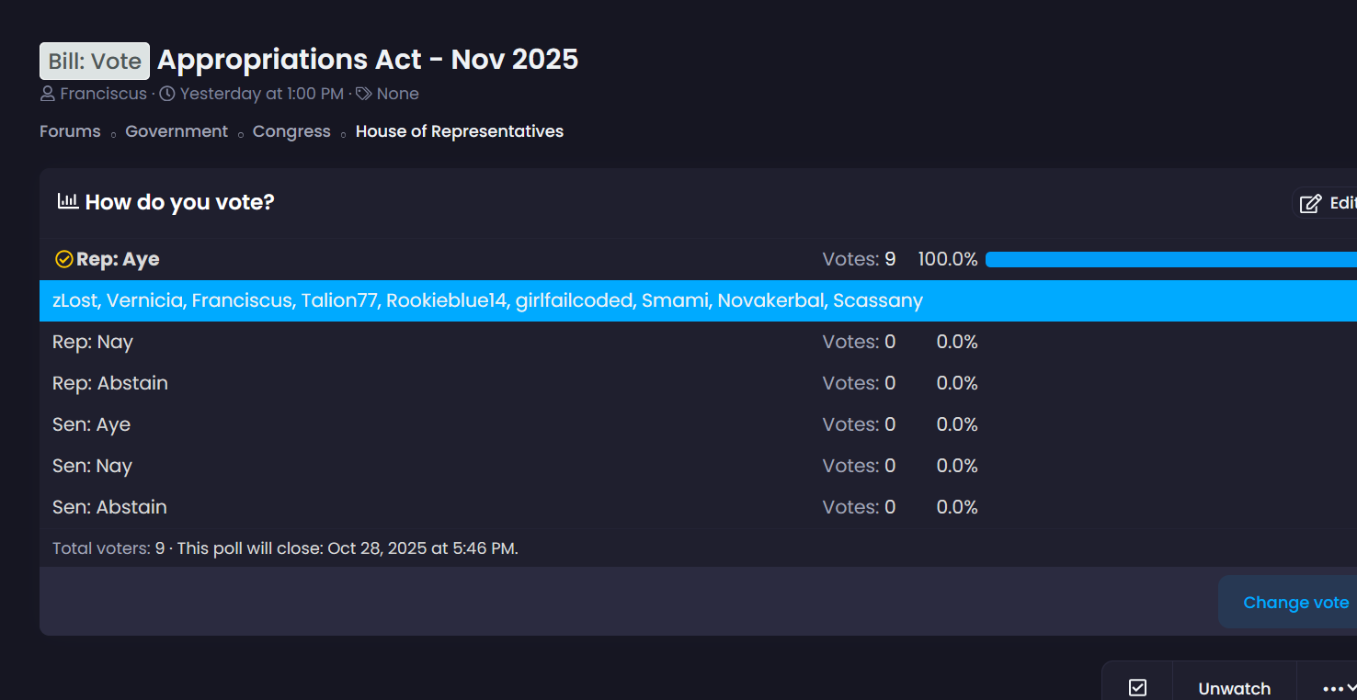
Task: Click the clock icon by post time
Action: pos(167,94)
